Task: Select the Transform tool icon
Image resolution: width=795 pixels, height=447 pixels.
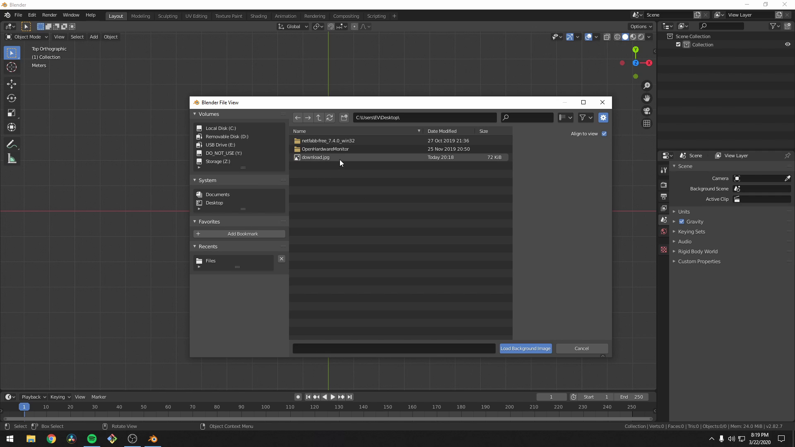Action: [x=12, y=127]
